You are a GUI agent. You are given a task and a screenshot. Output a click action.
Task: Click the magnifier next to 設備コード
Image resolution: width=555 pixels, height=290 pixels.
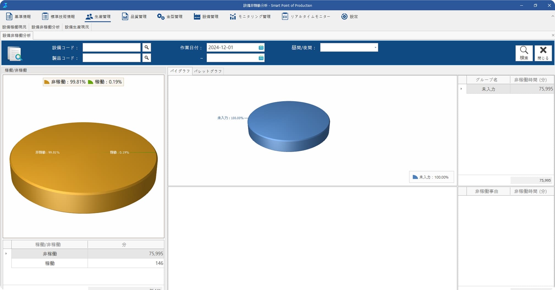coord(147,48)
